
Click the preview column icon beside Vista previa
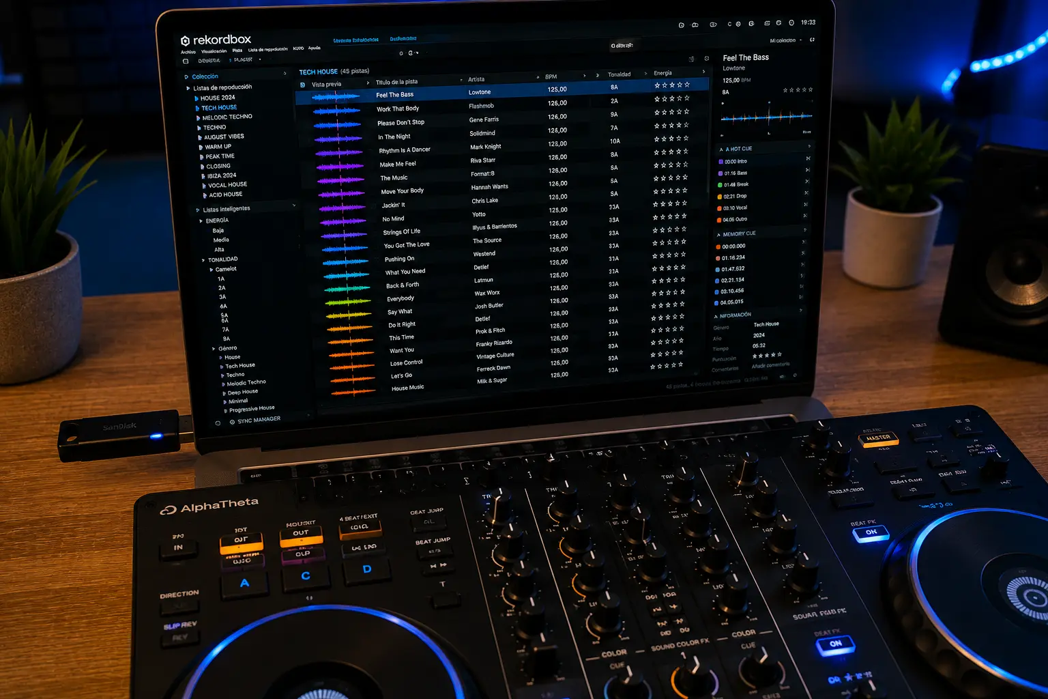coord(303,85)
